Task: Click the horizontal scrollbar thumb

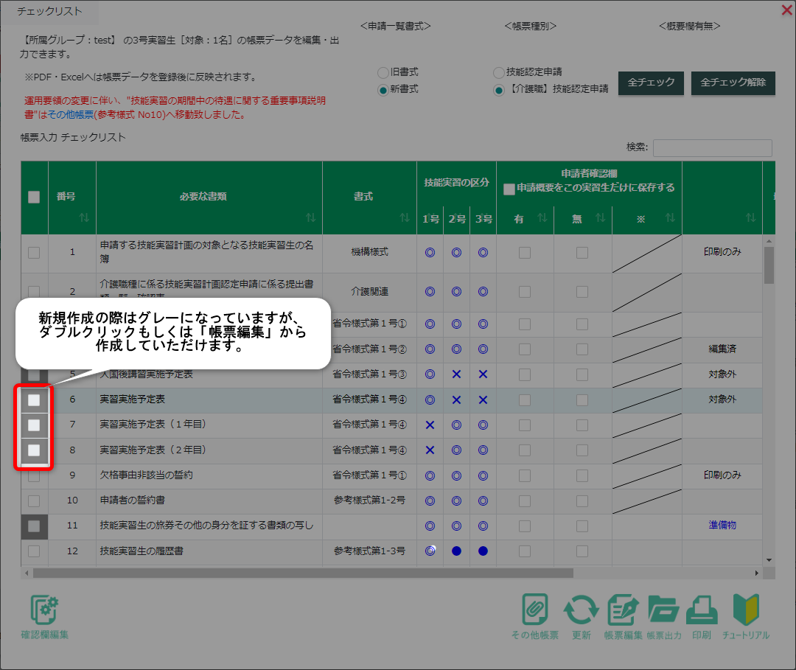Action: pyautogui.click(x=303, y=573)
